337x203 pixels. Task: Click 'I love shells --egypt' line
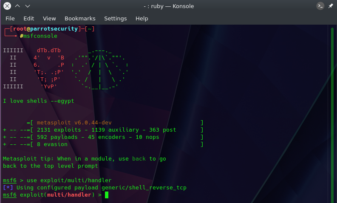tap(39, 101)
